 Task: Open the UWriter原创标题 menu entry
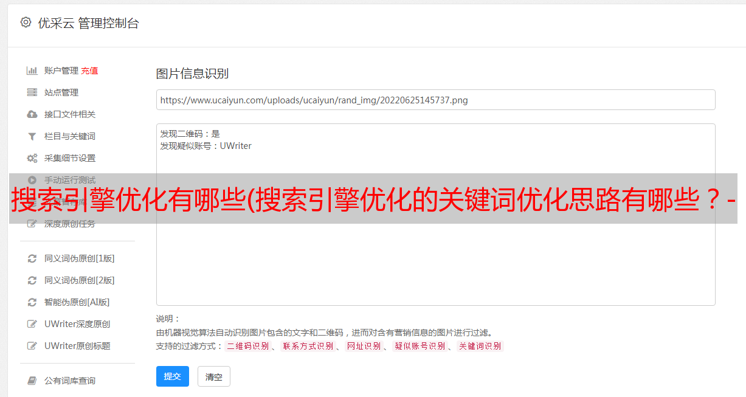pos(77,346)
